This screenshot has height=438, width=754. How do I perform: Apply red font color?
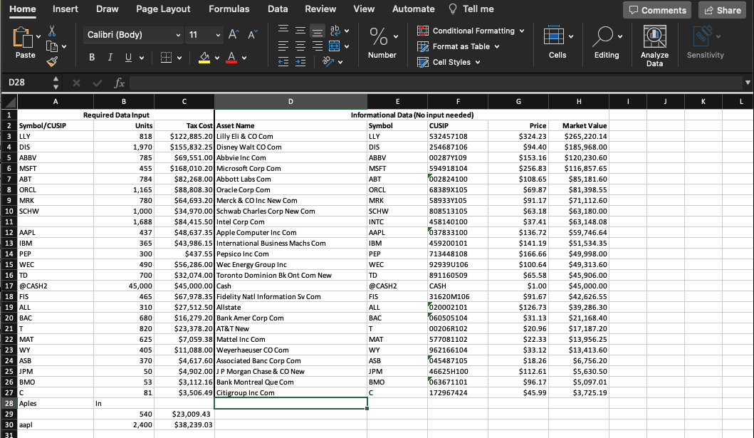click(x=231, y=58)
